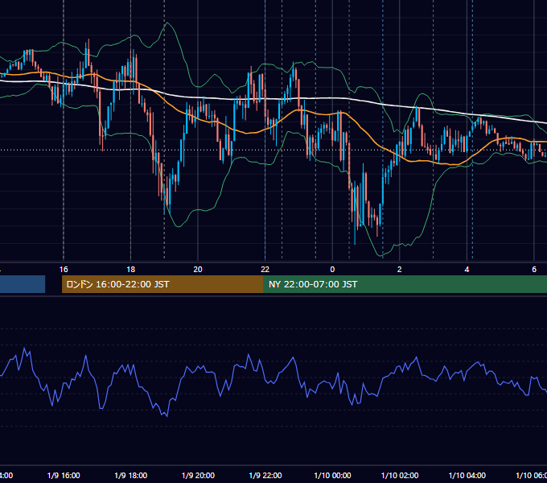Click the 18 hour label on upper axis
This screenshot has height=483, width=547.
[131, 270]
